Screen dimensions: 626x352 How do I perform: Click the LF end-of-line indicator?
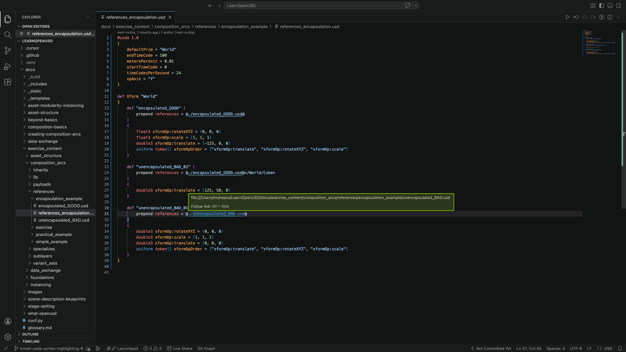click(589, 349)
